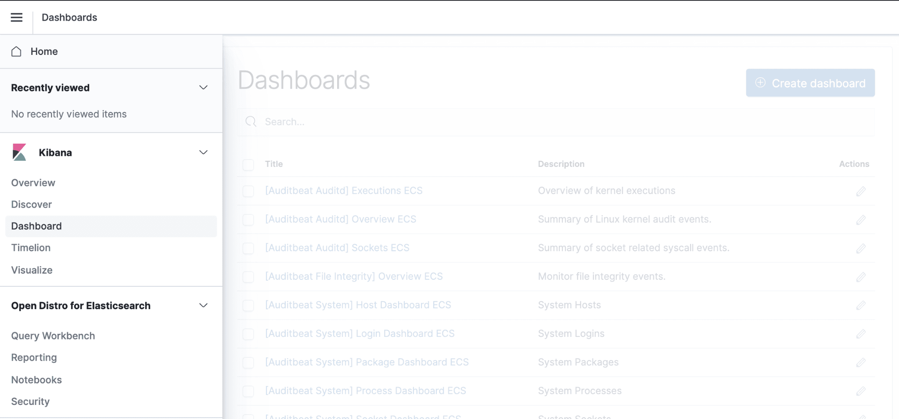Screen dimensions: 899x419
Task: Collapse the Kibana section
Action: (203, 152)
